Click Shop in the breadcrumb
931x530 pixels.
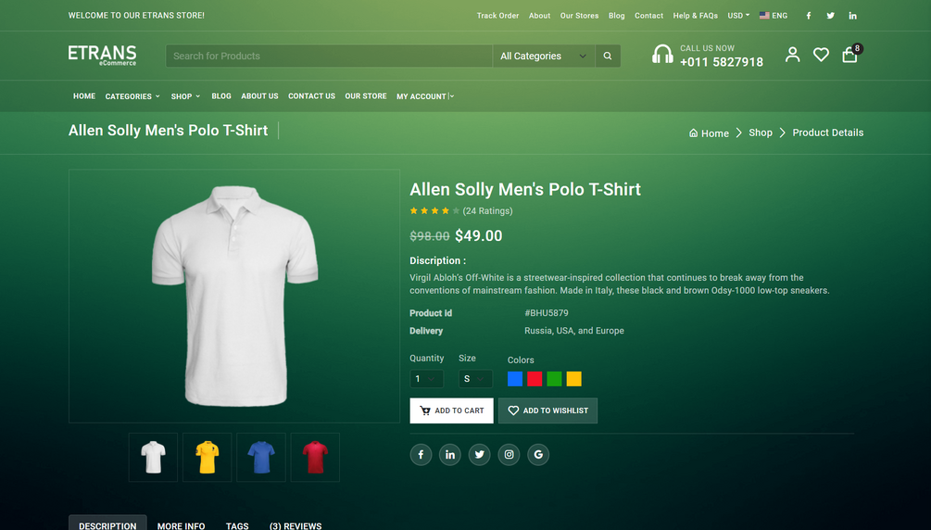761,132
